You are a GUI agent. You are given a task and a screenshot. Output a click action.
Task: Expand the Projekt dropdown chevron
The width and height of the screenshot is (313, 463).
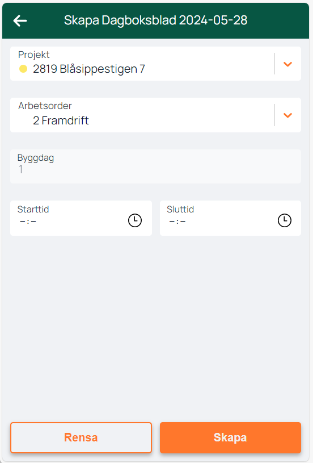(x=287, y=64)
